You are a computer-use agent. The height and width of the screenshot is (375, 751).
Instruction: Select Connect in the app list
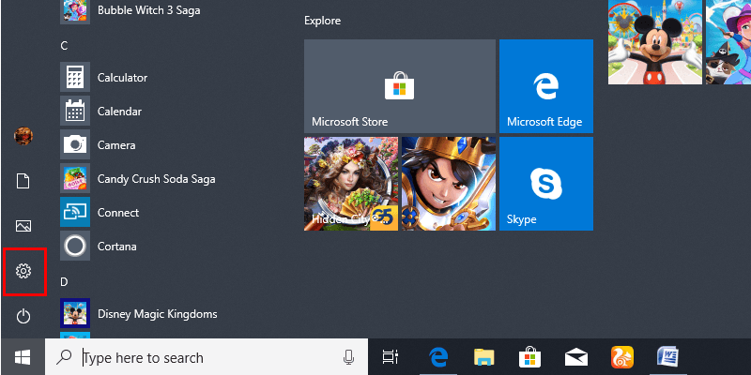pyautogui.click(x=117, y=213)
